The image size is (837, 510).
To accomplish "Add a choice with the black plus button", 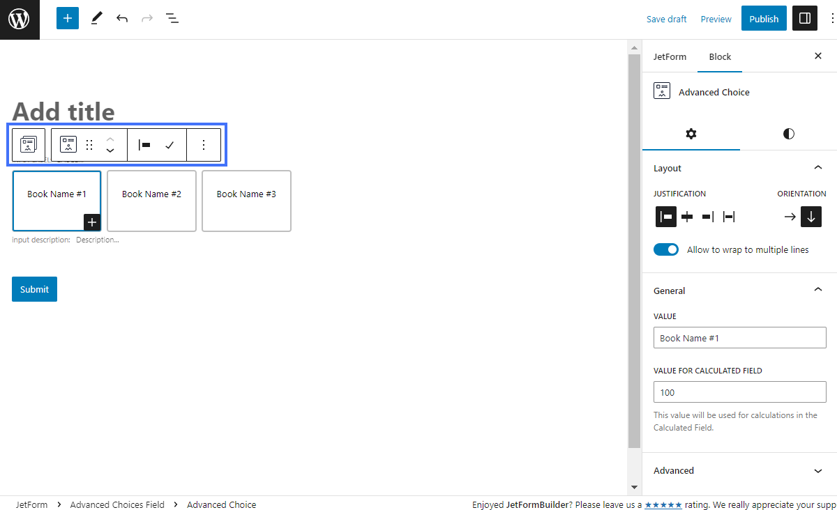I will [x=93, y=222].
